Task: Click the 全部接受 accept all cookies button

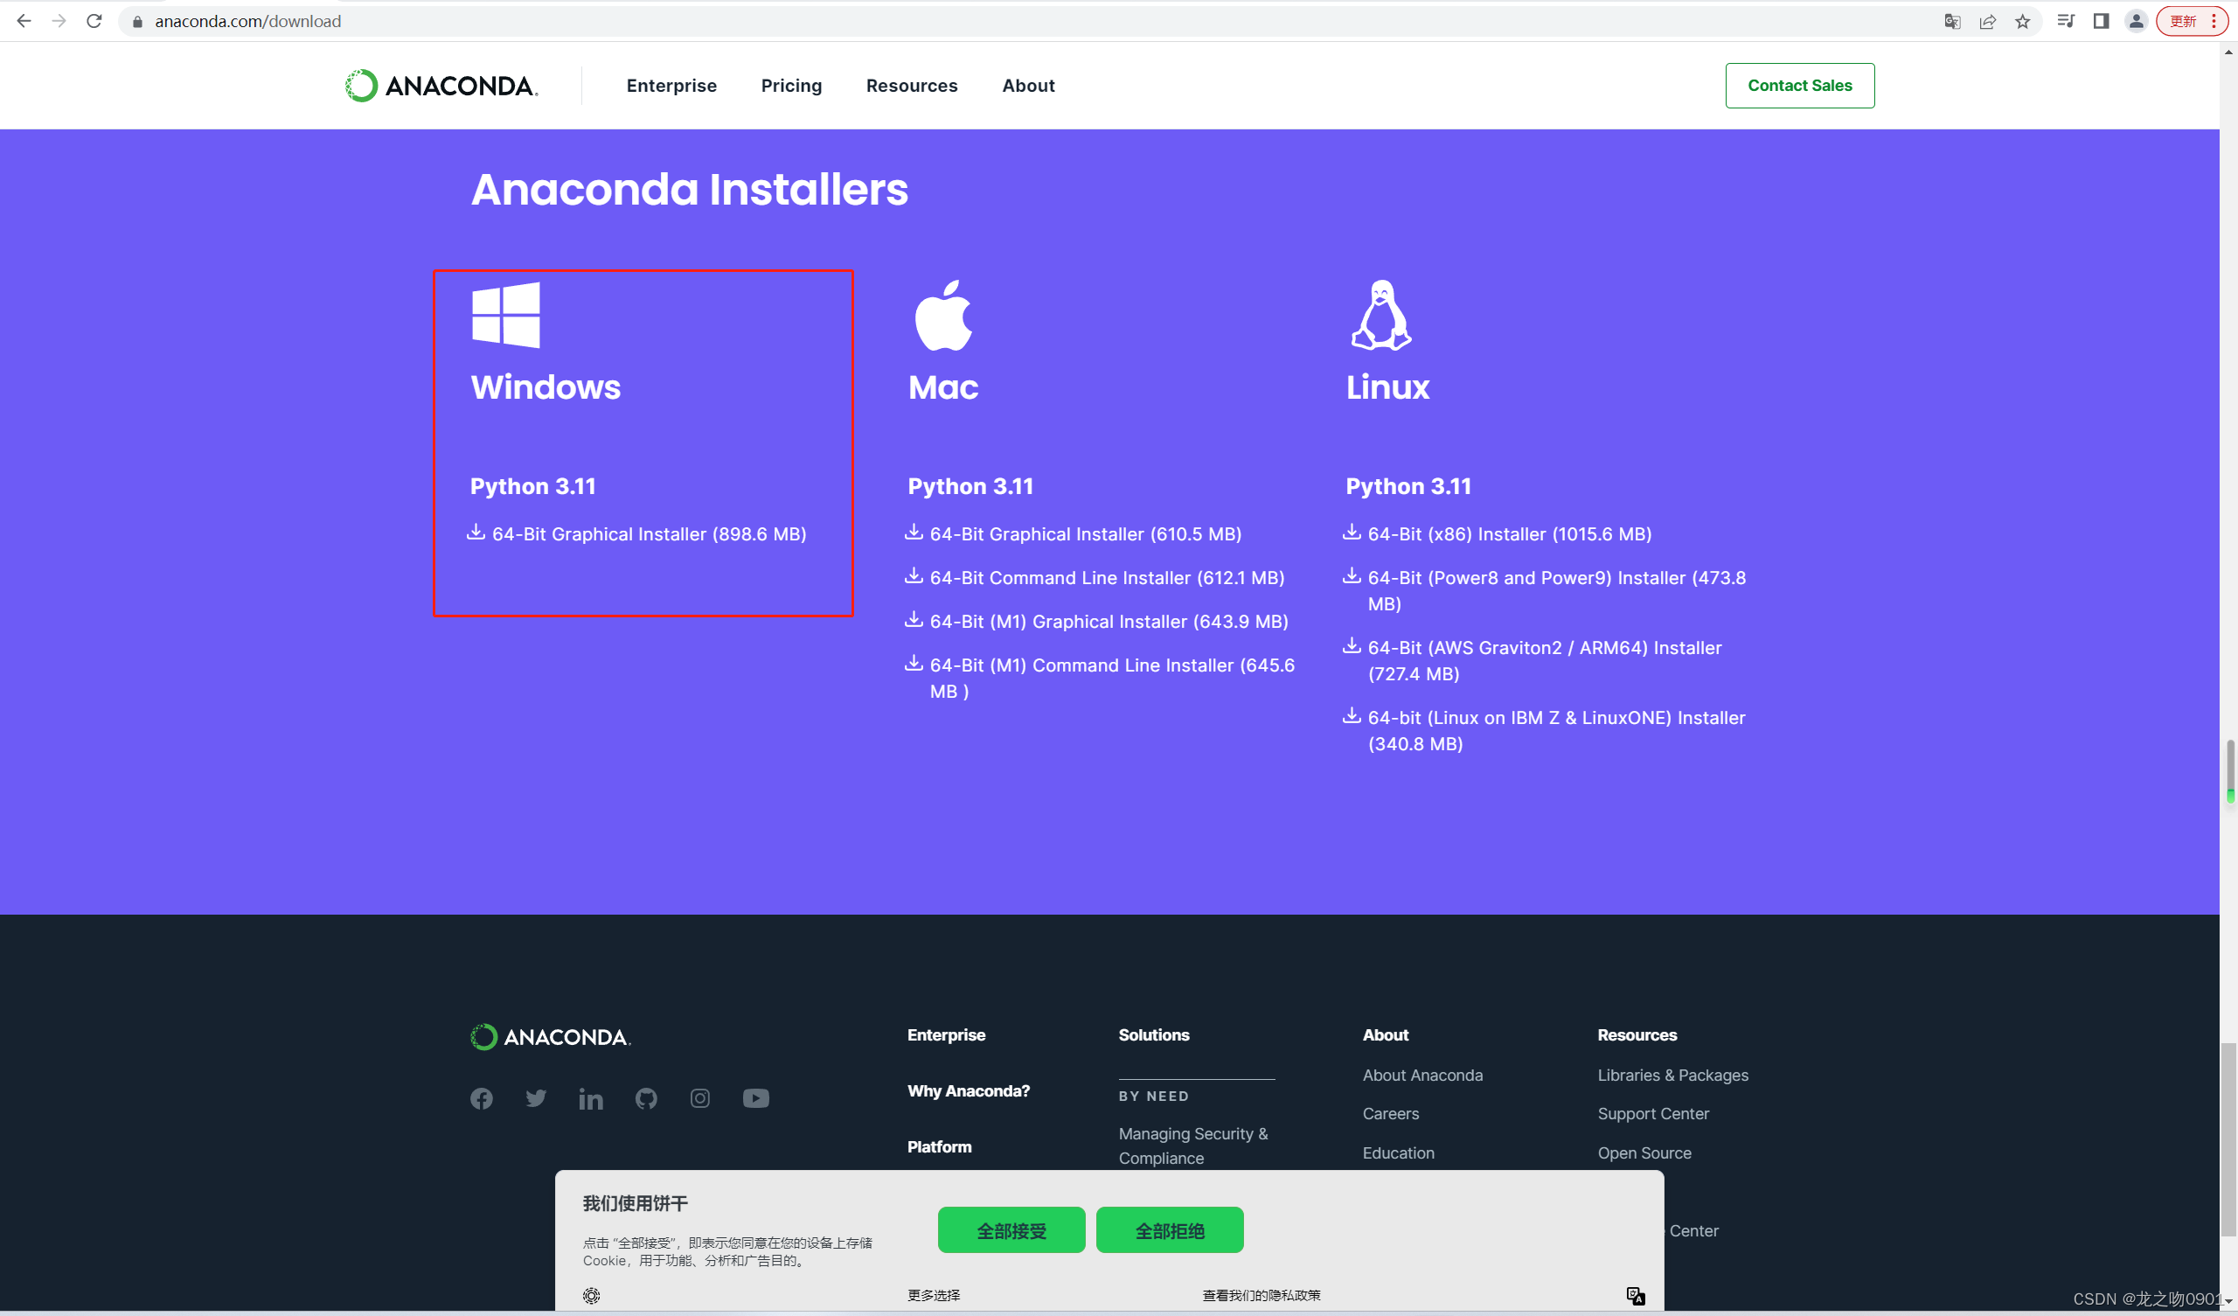Action: tap(1011, 1229)
